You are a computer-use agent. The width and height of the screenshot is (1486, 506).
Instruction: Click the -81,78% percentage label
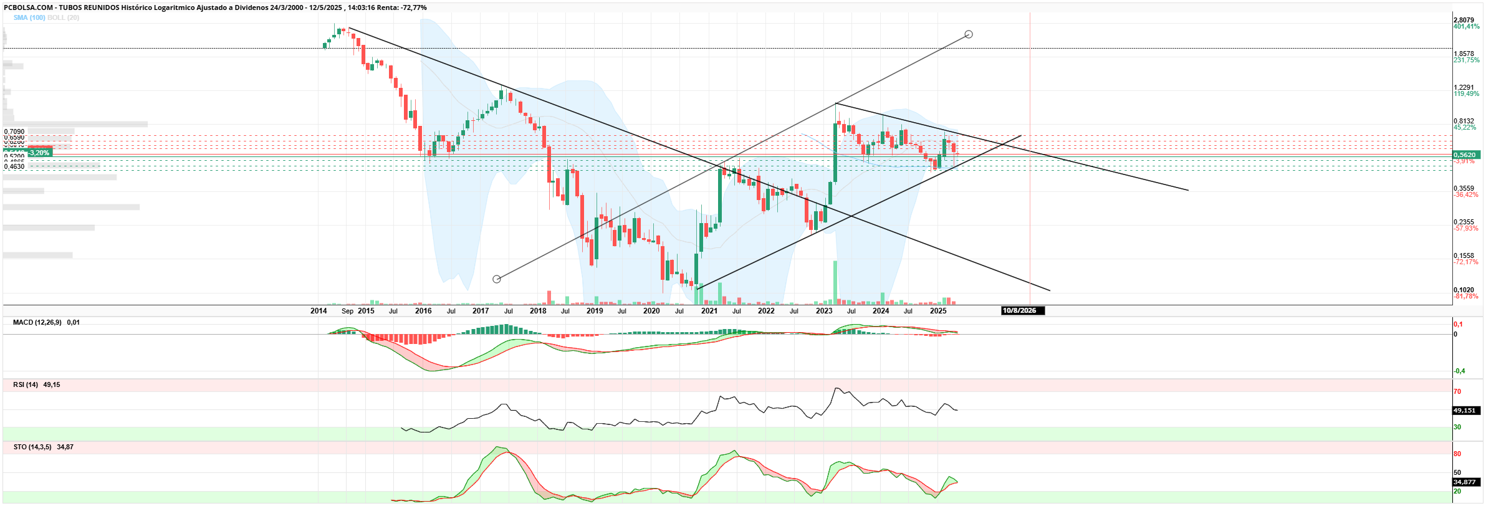tap(1466, 296)
